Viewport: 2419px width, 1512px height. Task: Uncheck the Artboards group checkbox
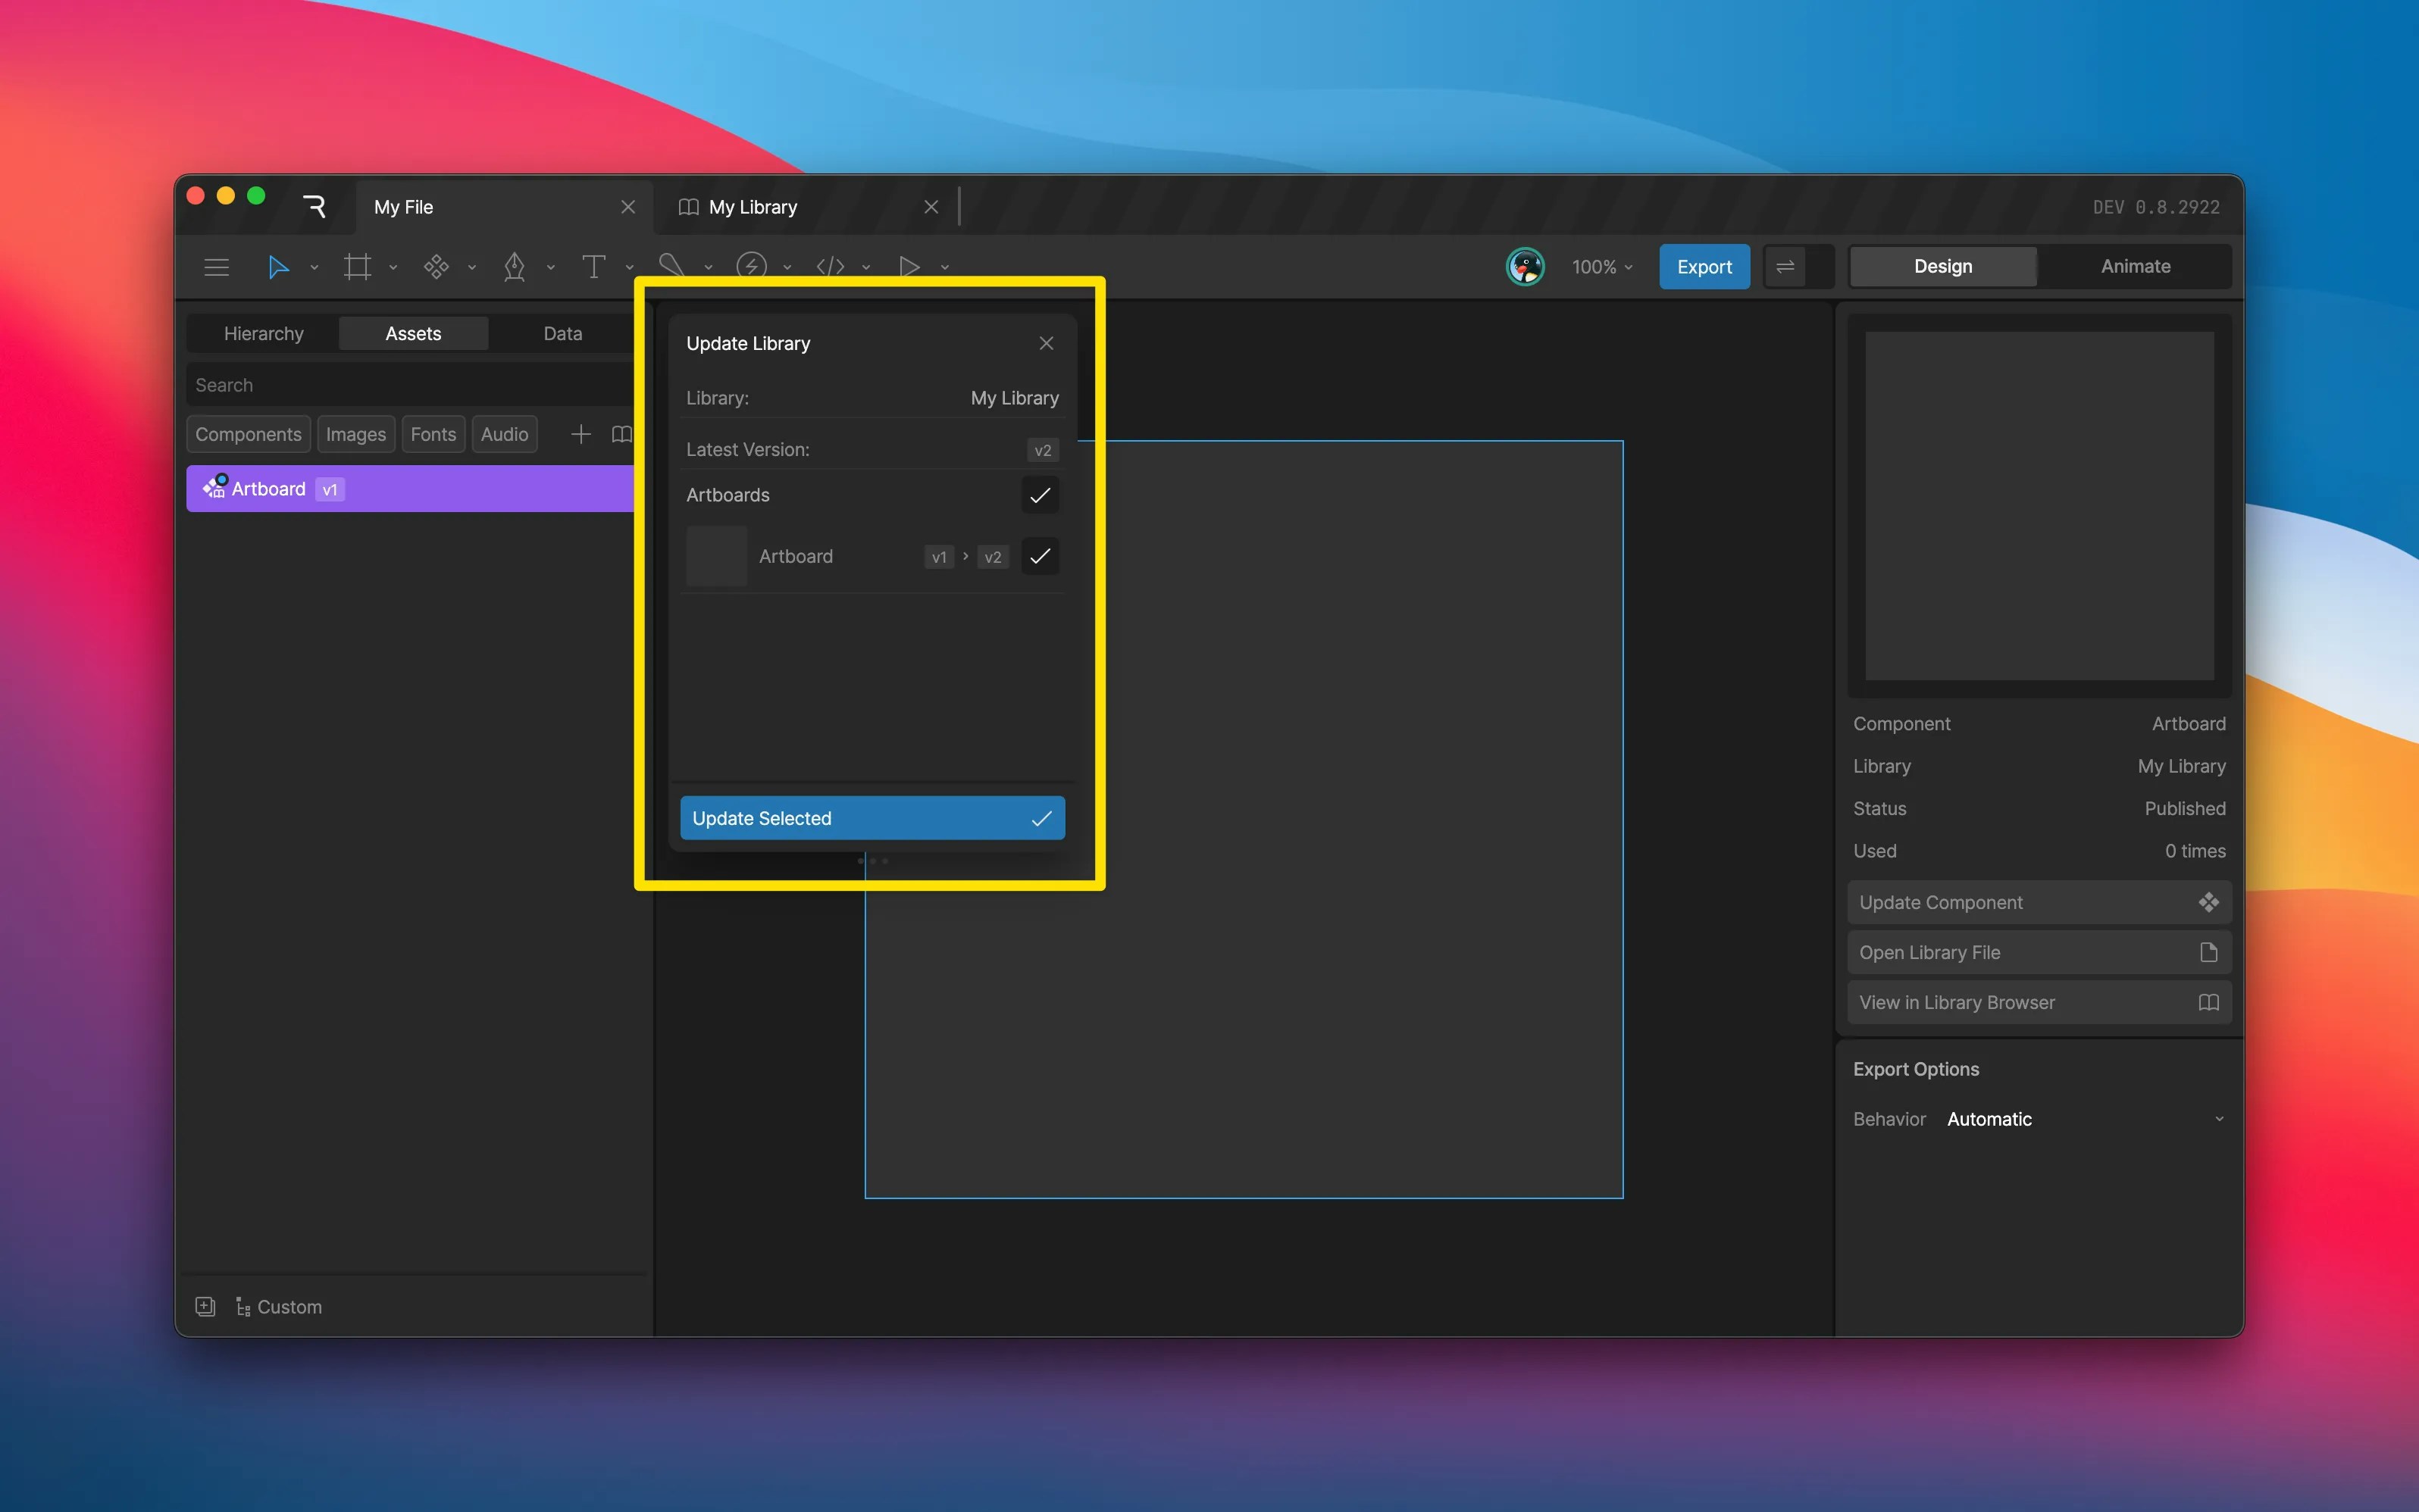(x=1040, y=495)
